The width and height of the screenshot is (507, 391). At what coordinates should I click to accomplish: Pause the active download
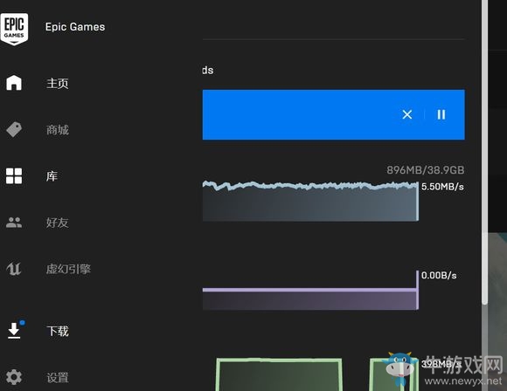(441, 114)
